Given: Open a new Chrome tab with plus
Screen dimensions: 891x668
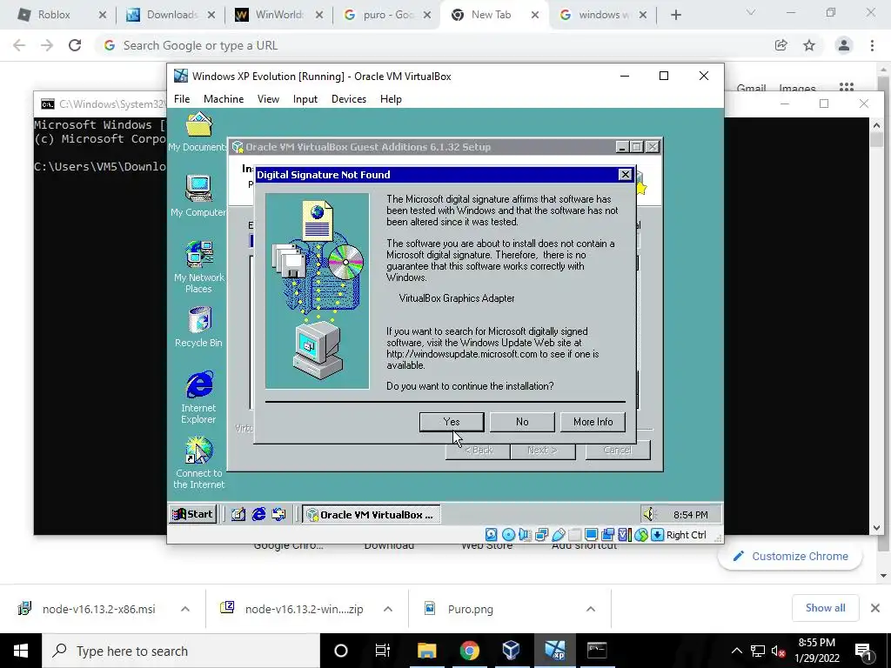Looking at the screenshot, I should tap(675, 15).
